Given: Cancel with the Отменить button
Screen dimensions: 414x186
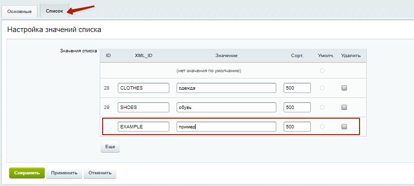Looking at the screenshot, I should (x=100, y=173).
